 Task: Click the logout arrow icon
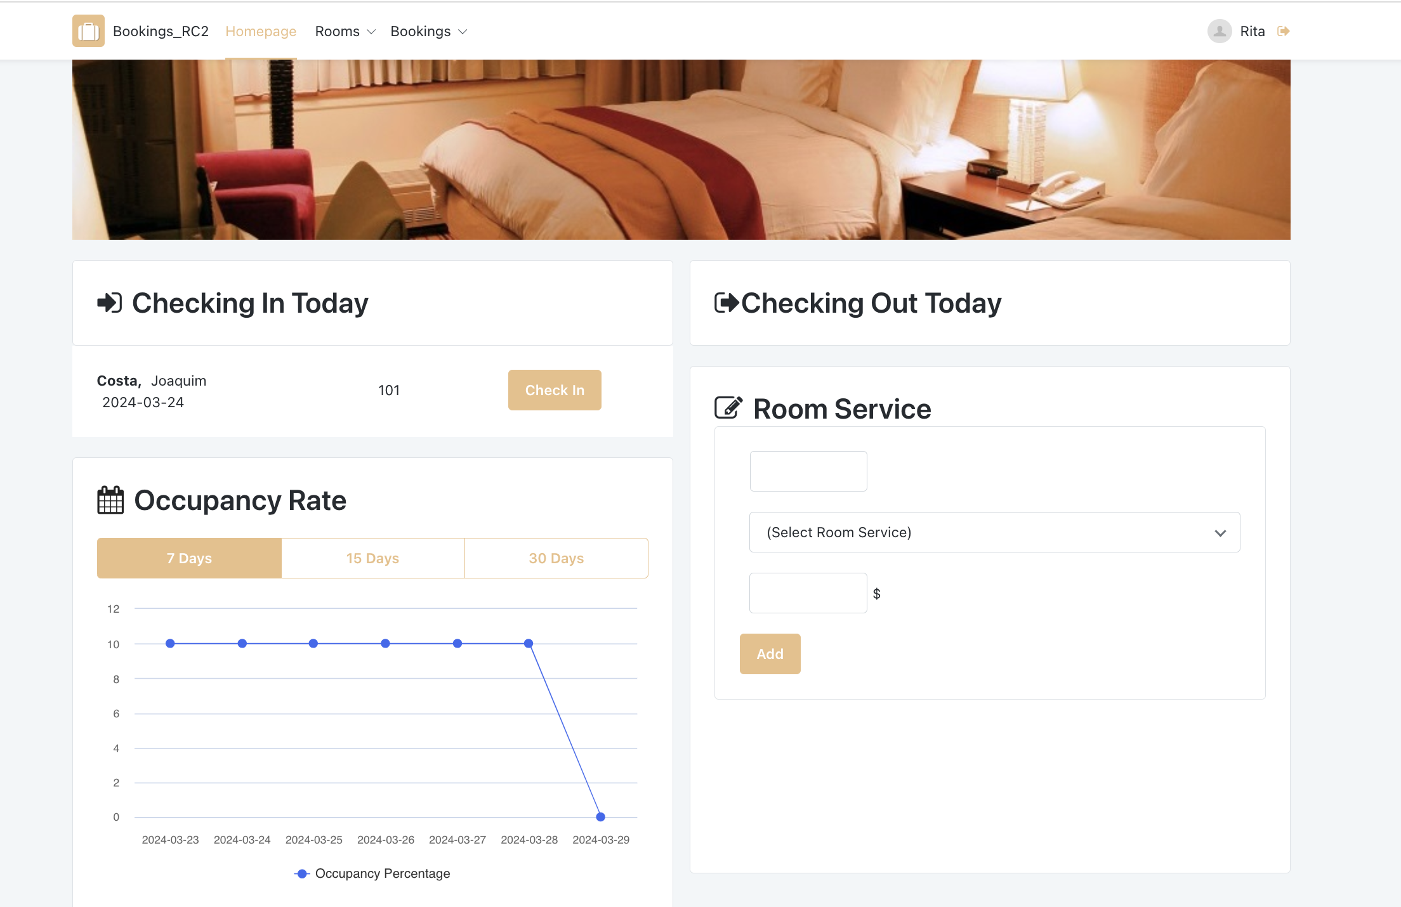pos(1284,30)
